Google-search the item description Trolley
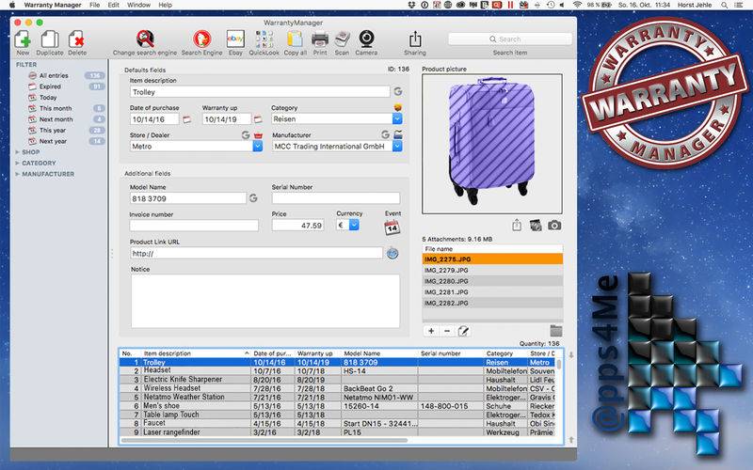Viewport: 753px width, 470px height. [397, 91]
